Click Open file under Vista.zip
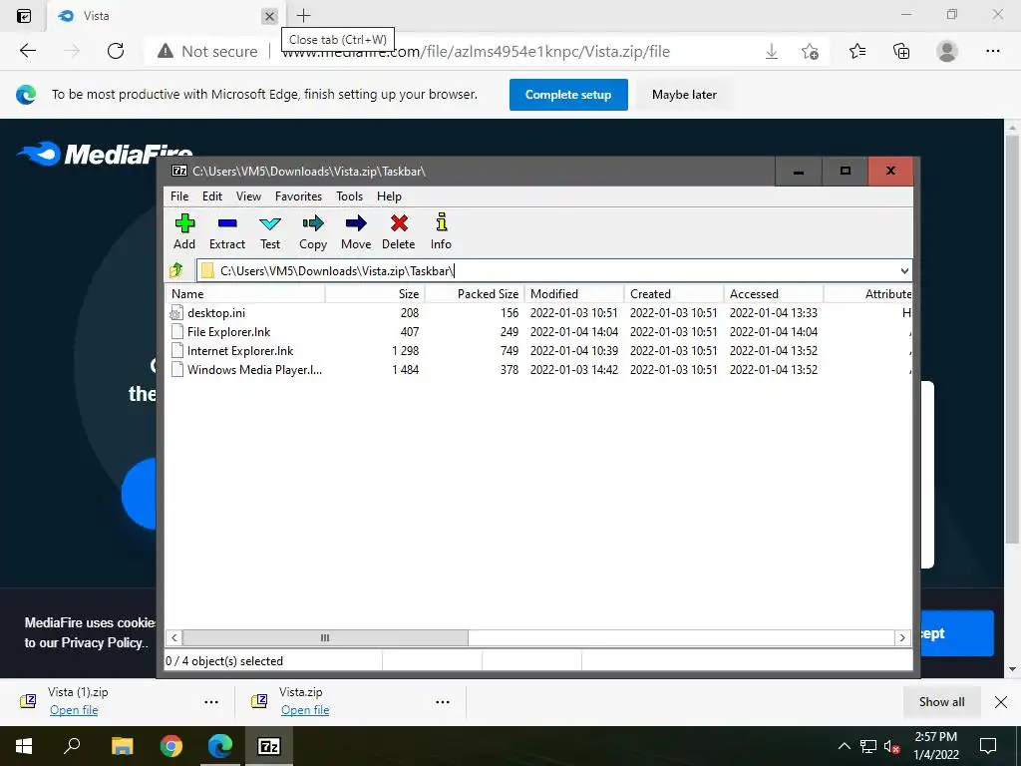This screenshot has width=1021, height=766. tap(305, 710)
